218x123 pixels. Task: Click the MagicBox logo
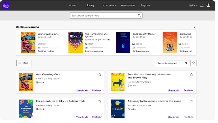coord(6,5)
